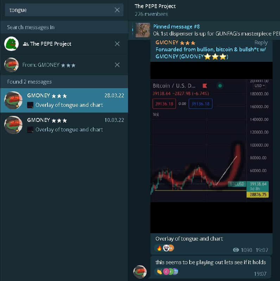Click pinned message thumbnail image
Screen dimensions: 280x281
143,30
